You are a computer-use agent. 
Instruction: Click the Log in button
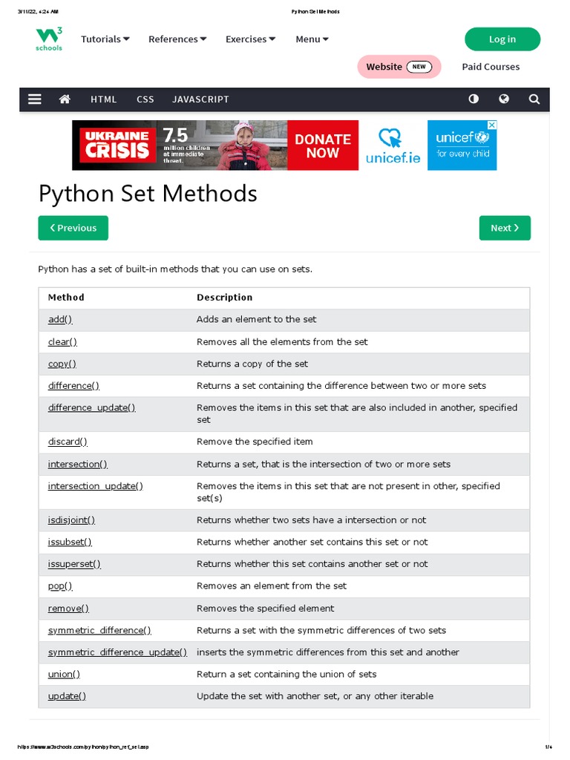coord(502,39)
